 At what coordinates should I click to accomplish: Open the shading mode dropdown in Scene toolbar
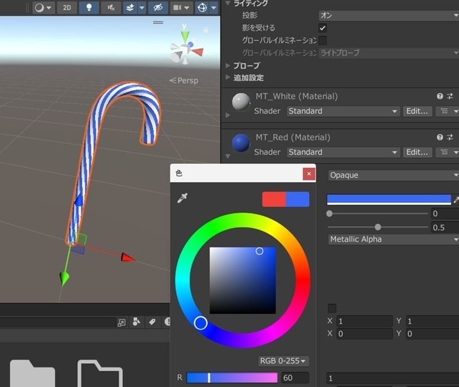(x=43, y=8)
